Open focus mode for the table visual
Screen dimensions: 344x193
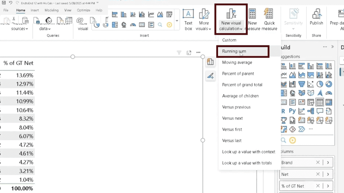[x=189, y=52]
